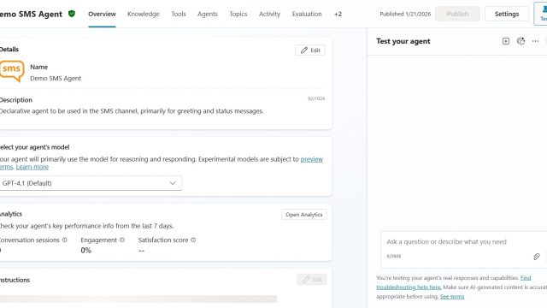This screenshot has width=547, height=308.
Task: Open the Evaluation tab
Action: point(307,14)
